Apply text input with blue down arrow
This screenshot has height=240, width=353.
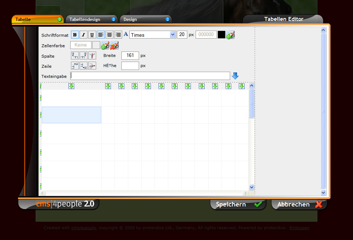[x=235, y=76]
